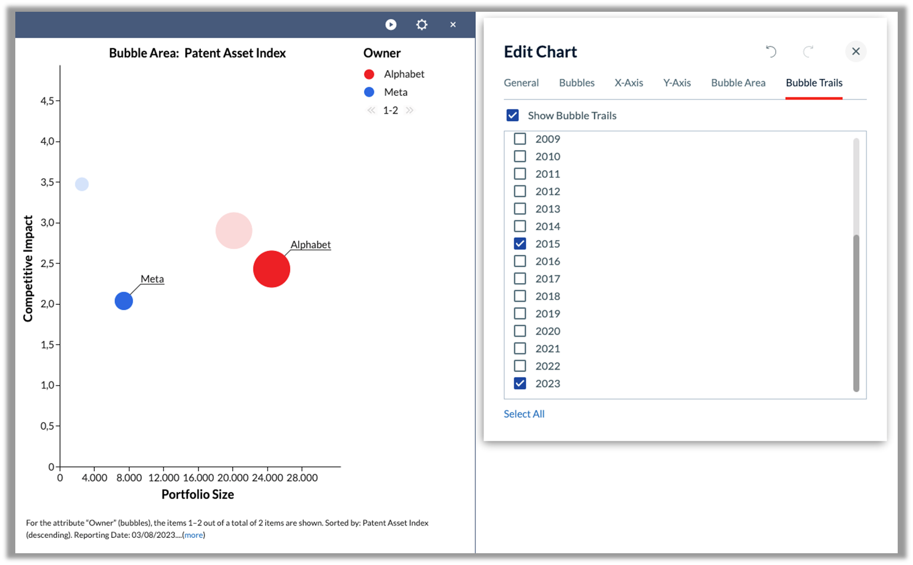913x565 pixels.
Task: Tick the 2021 checkbox
Action: pos(520,348)
